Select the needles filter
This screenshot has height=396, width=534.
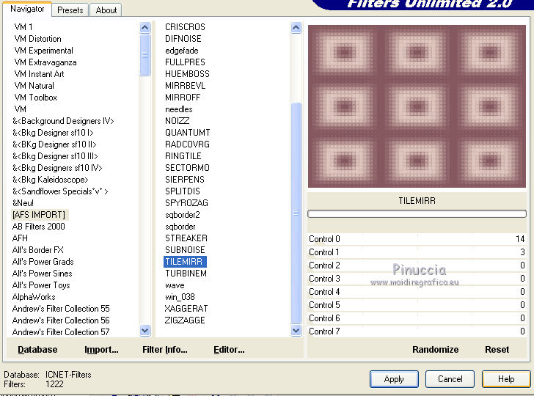pyautogui.click(x=179, y=109)
